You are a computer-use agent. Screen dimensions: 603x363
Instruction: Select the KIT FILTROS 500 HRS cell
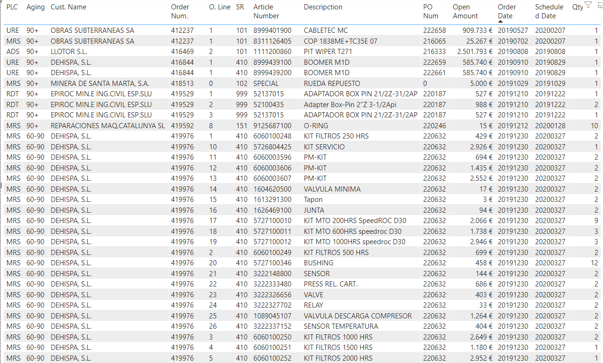[x=336, y=253]
